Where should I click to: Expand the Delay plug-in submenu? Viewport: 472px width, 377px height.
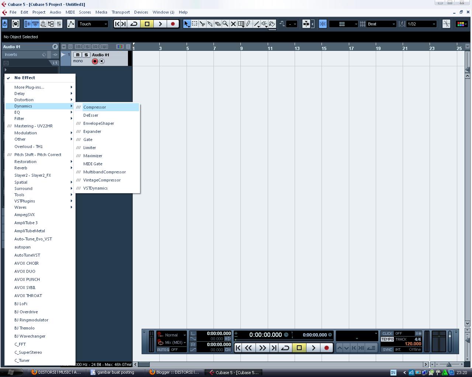coord(40,94)
